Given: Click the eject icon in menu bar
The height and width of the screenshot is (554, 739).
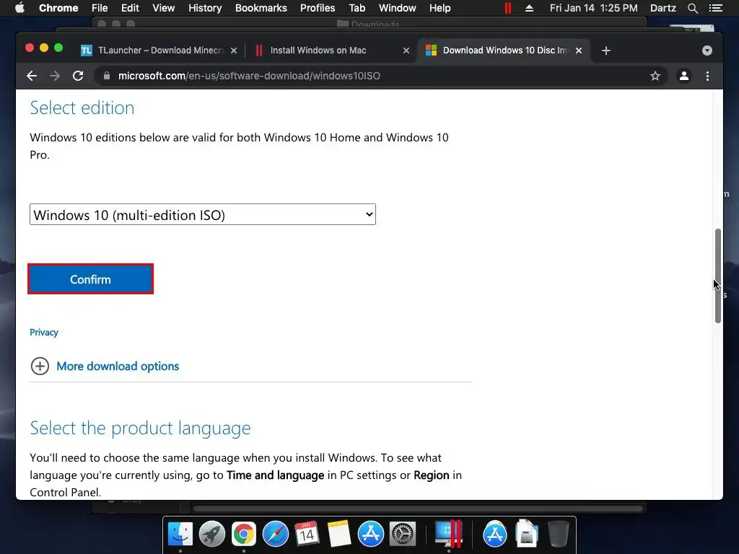Looking at the screenshot, I should pos(529,8).
